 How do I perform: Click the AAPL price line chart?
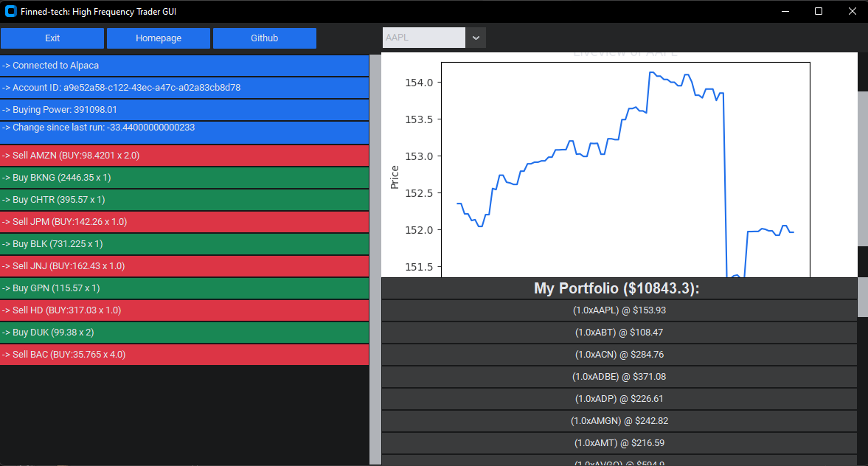click(625, 170)
